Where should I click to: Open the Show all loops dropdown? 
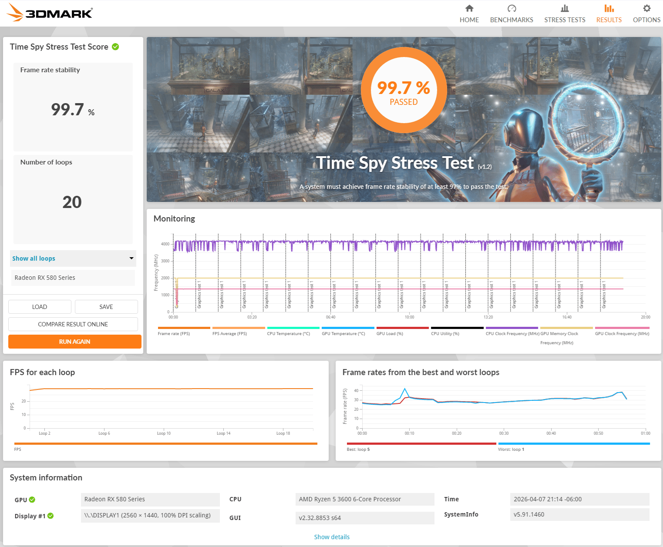click(73, 258)
